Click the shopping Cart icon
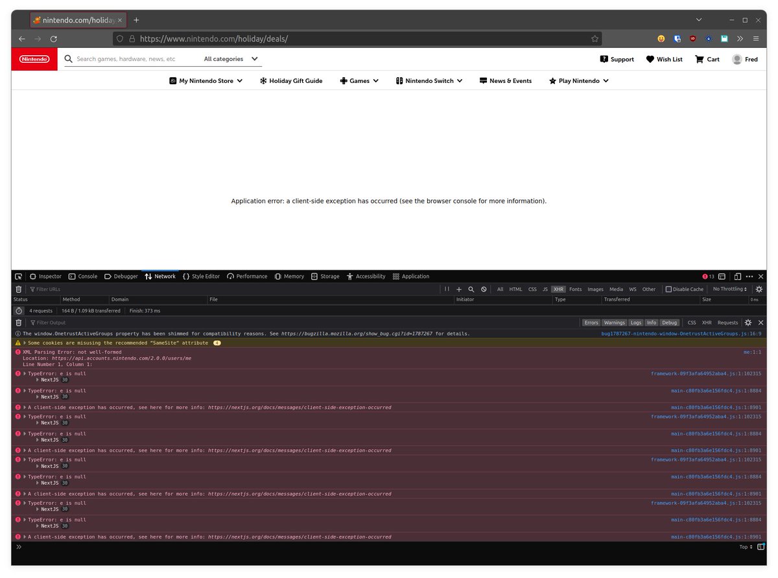 click(x=707, y=59)
